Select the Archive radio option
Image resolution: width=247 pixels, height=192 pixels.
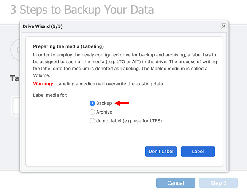click(92, 112)
